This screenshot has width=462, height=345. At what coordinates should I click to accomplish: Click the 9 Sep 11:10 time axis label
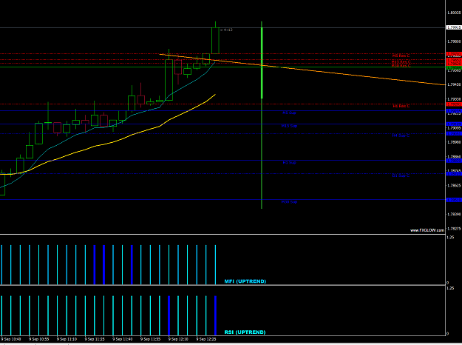[67, 339]
